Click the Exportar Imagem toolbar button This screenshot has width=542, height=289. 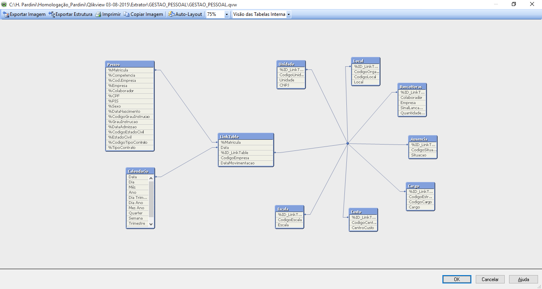24,14
